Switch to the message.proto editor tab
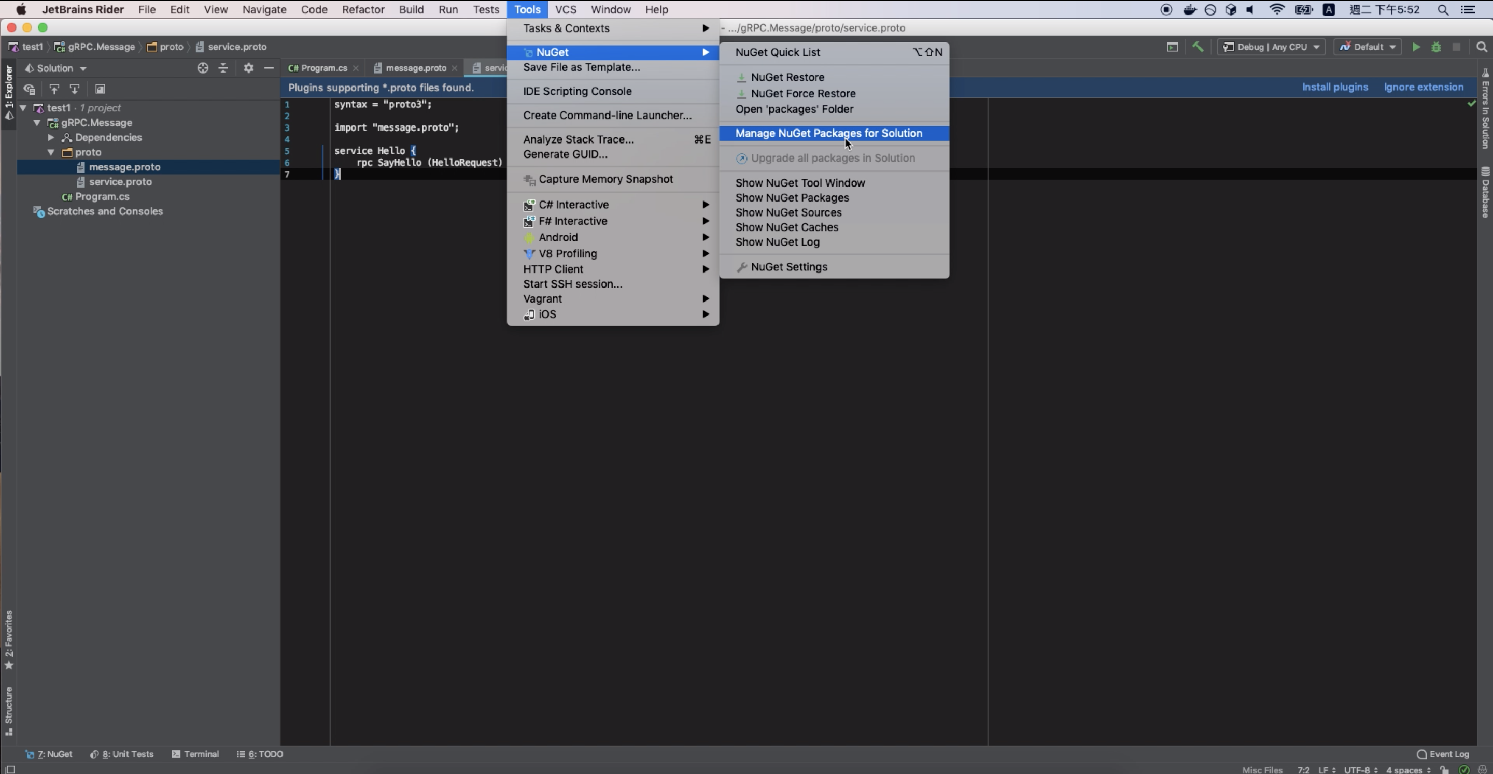The image size is (1493, 774). (411, 68)
